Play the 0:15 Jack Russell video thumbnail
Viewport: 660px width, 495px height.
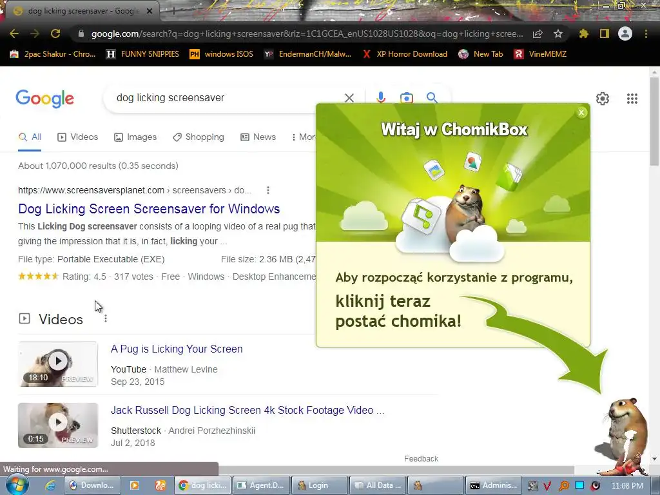click(58, 425)
